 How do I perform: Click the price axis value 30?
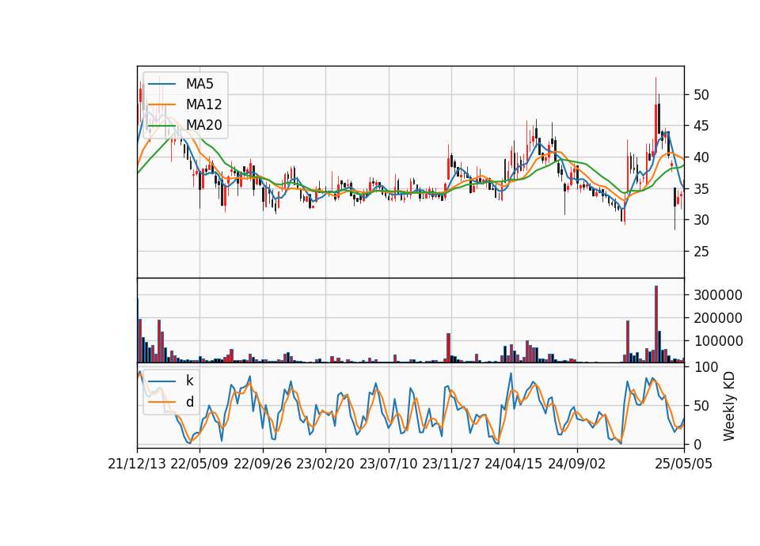tap(701, 220)
